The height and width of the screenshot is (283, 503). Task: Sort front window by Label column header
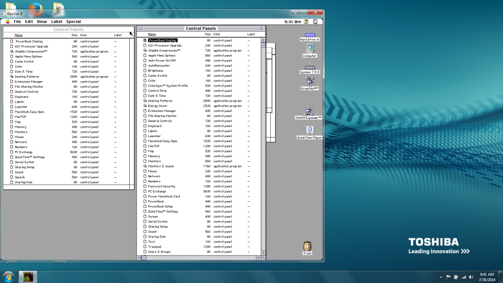click(x=251, y=34)
